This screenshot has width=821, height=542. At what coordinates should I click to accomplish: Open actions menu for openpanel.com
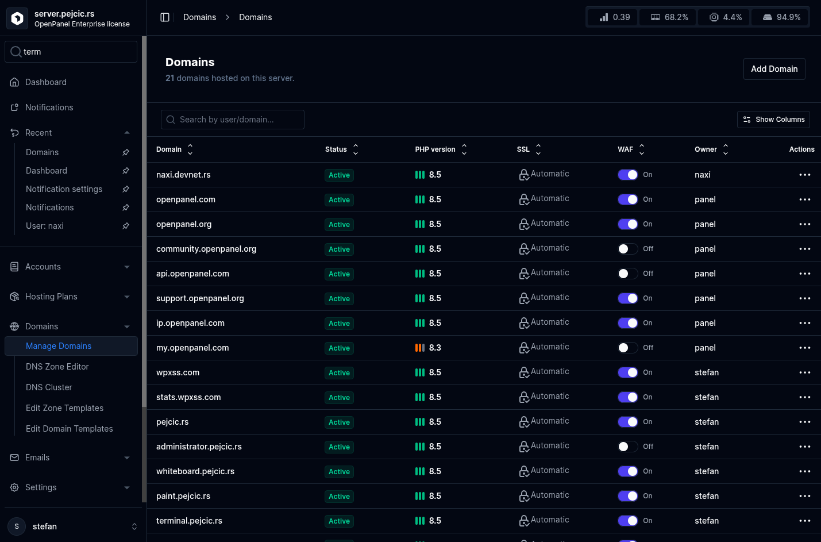(x=804, y=199)
